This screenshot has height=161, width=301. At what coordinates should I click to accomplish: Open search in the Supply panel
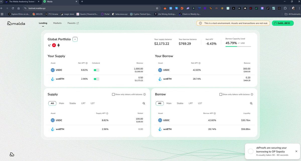point(144,103)
